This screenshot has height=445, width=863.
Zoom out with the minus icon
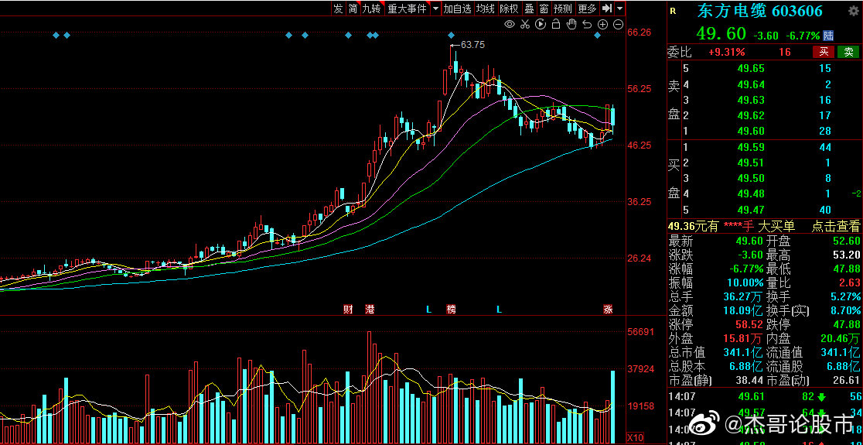point(618,25)
